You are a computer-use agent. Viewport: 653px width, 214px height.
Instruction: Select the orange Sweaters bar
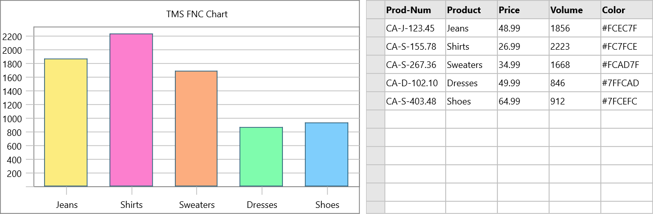(196, 129)
